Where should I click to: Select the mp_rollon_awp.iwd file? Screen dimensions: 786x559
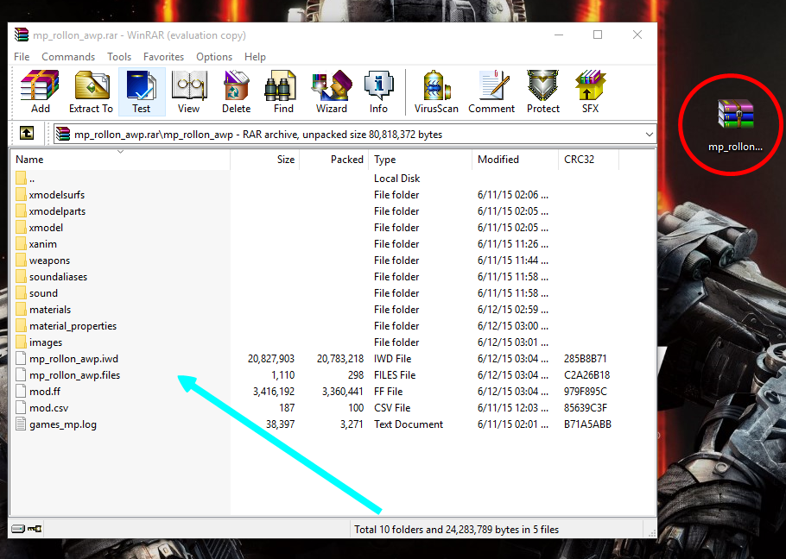pyautogui.click(x=73, y=359)
